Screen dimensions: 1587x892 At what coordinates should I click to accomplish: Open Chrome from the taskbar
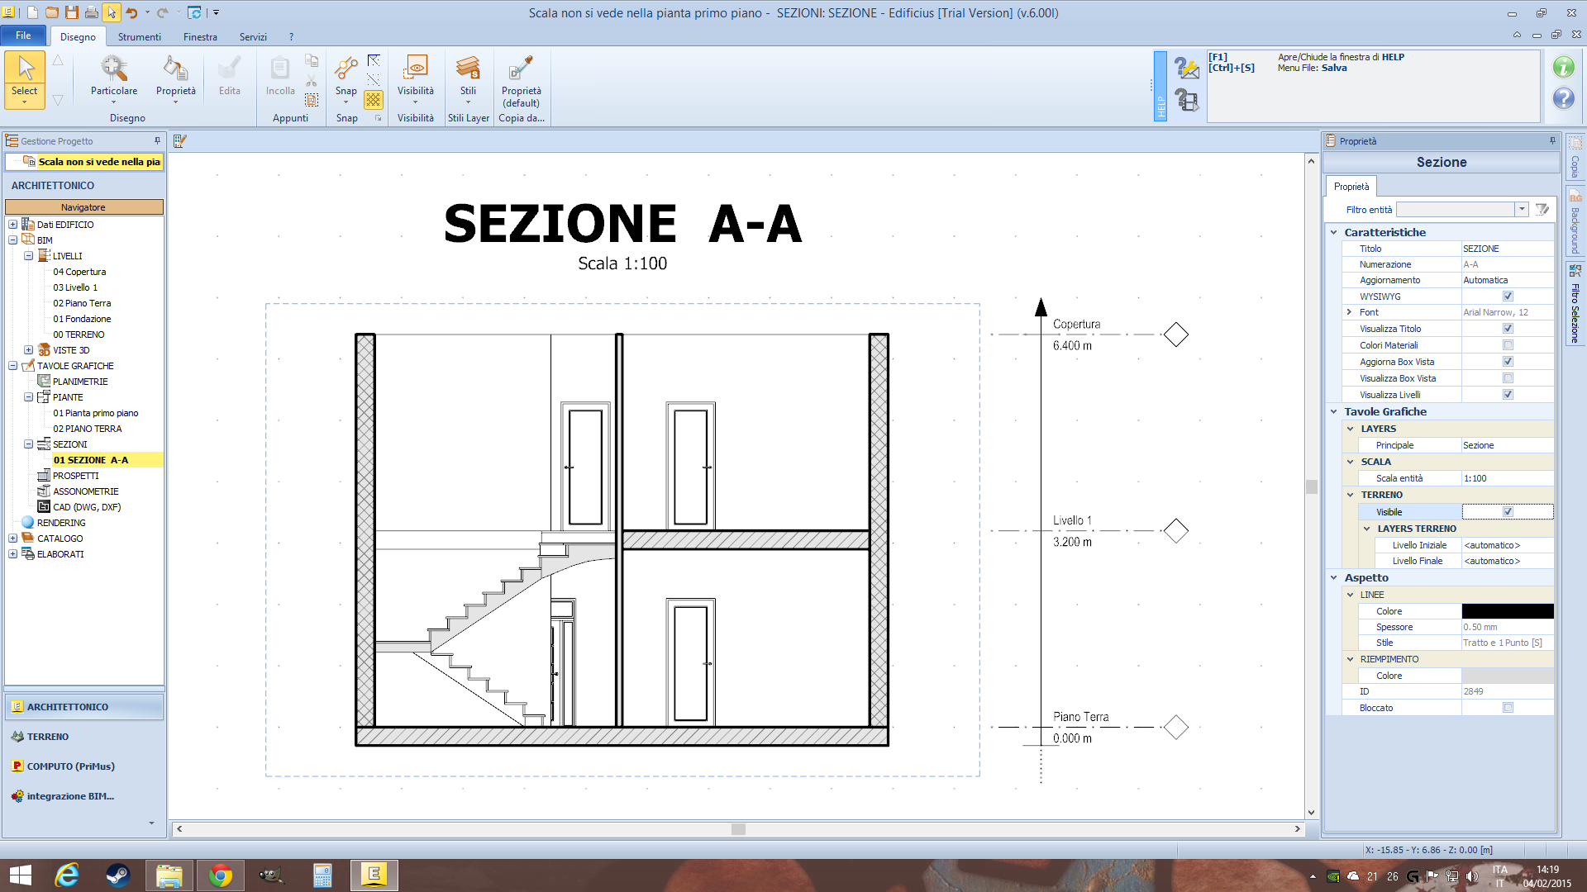220,875
